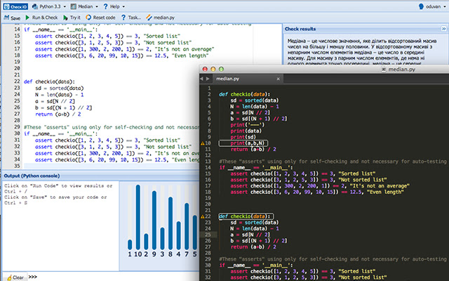The width and height of the screenshot is (449, 281).
Task: Click Try it to run the code
Action: pos(75,16)
